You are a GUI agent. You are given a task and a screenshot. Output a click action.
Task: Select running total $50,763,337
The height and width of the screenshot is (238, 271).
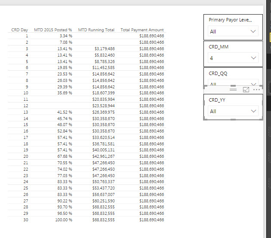103,182
